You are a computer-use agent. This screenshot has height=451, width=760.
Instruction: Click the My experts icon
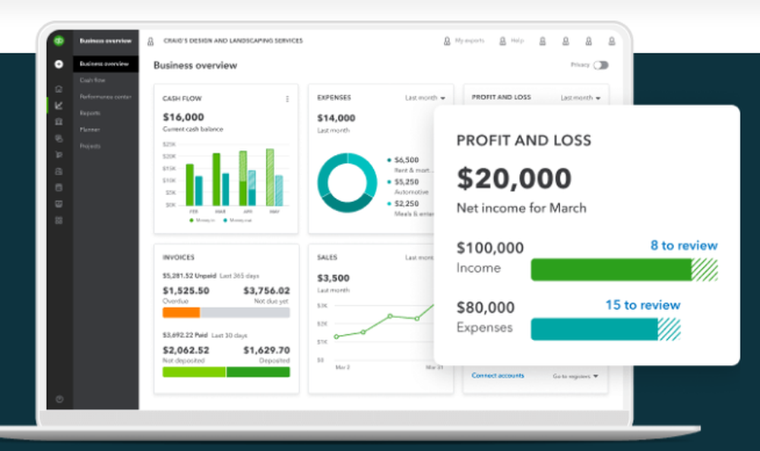[447, 41]
